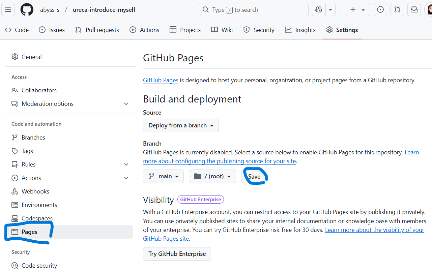
Task: Open the create new plus menu
Action: click(358, 9)
